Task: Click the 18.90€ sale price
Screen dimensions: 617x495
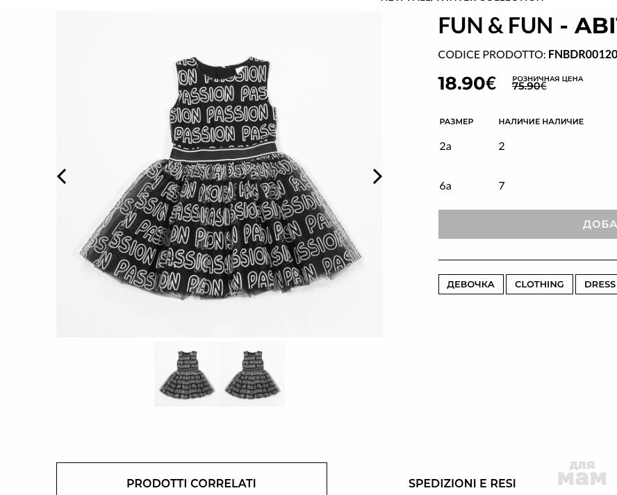Action: (467, 83)
